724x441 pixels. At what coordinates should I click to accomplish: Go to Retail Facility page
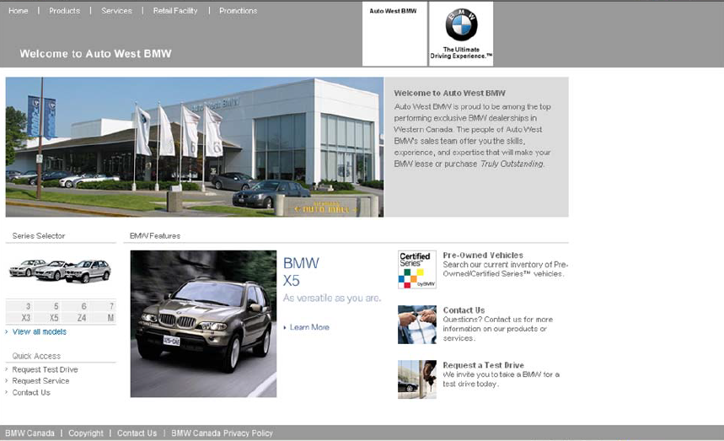pos(175,11)
